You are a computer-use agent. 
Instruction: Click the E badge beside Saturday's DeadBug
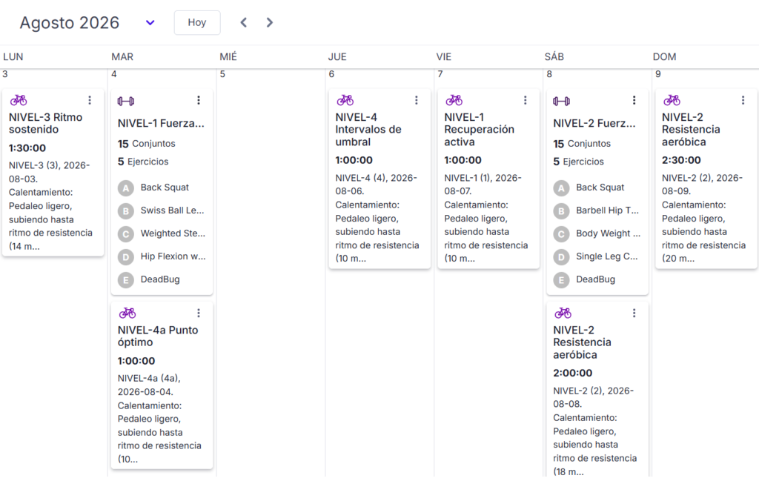pyautogui.click(x=562, y=279)
